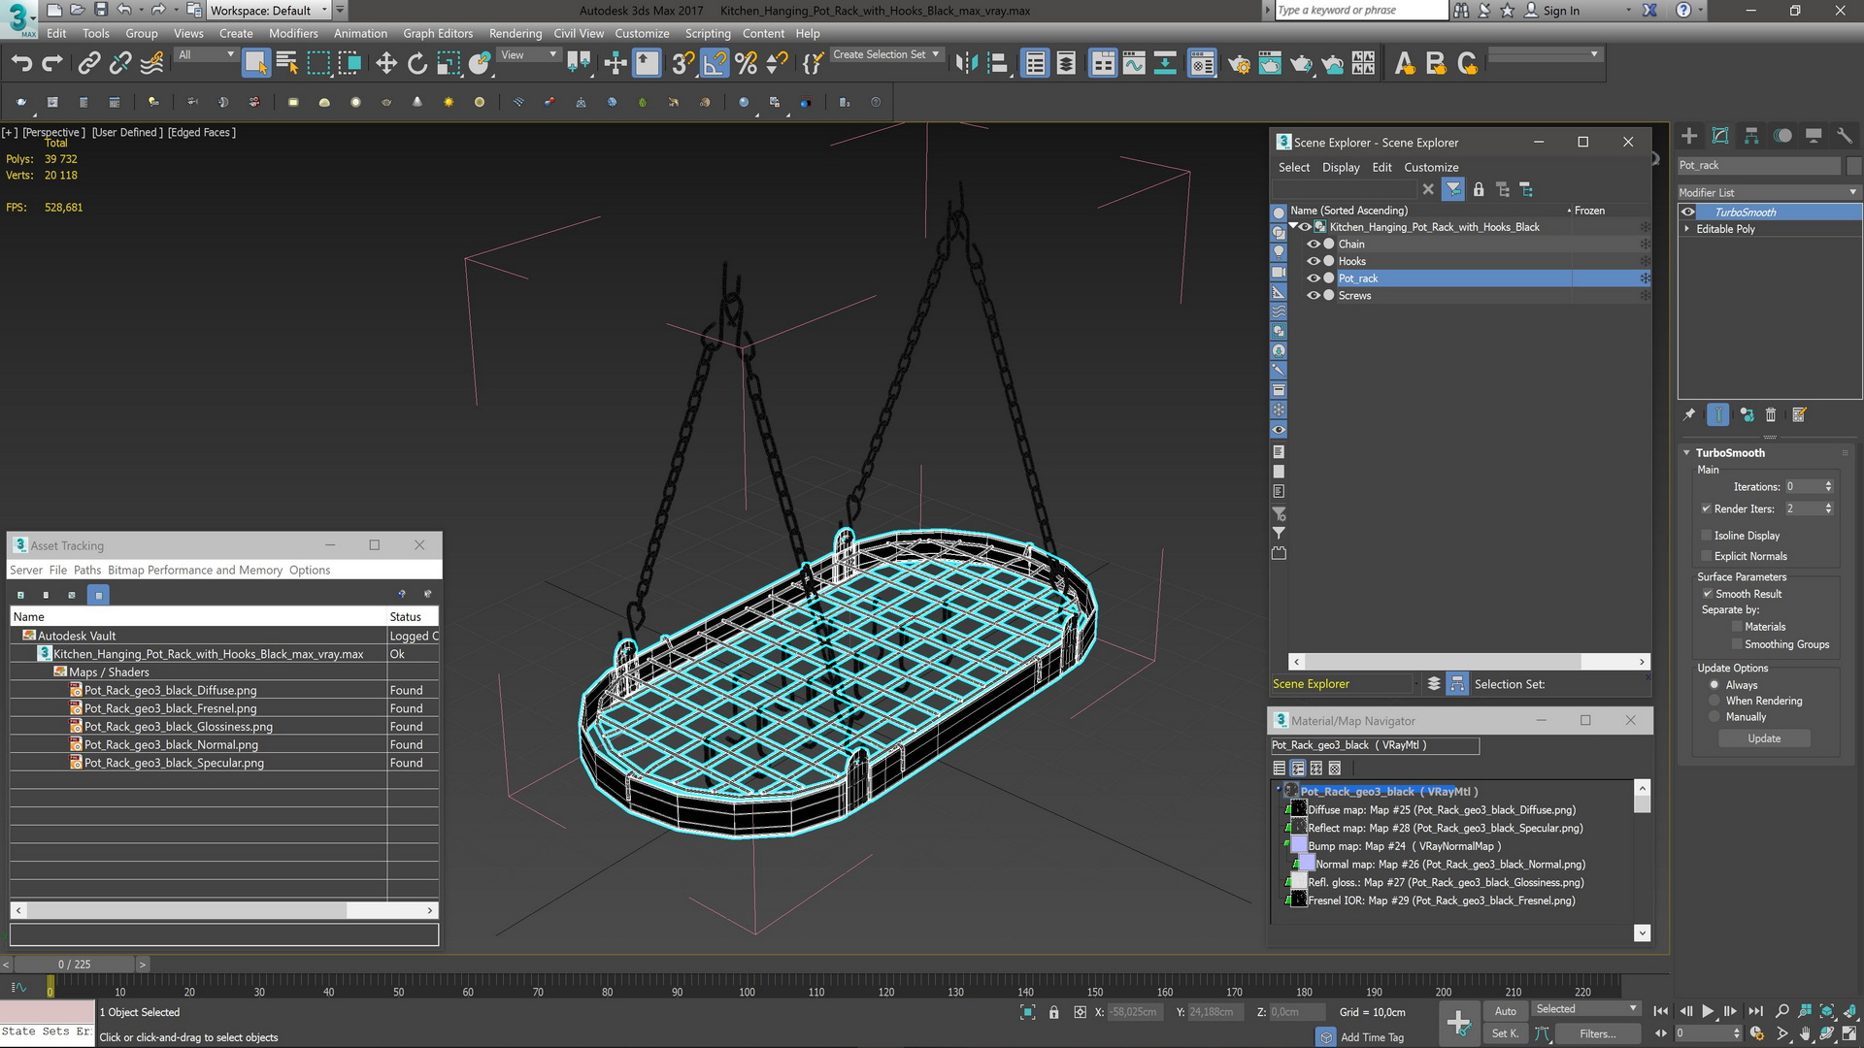This screenshot has width=1864, height=1048.
Task: Enable Isoline Display checkbox
Action: point(1707,536)
